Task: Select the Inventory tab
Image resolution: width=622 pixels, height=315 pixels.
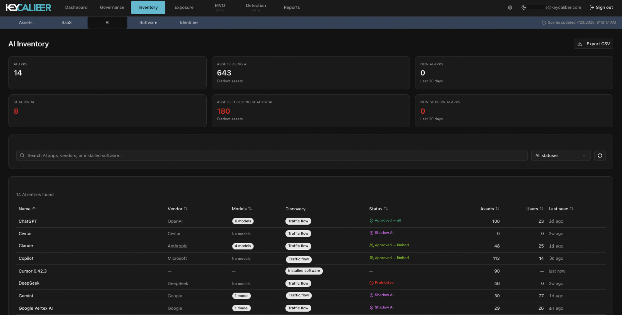Action: (x=148, y=7)
